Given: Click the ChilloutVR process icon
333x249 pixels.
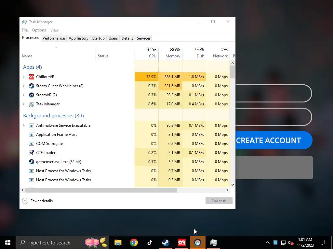Looking at the screenshot, I should coord(32,77).
